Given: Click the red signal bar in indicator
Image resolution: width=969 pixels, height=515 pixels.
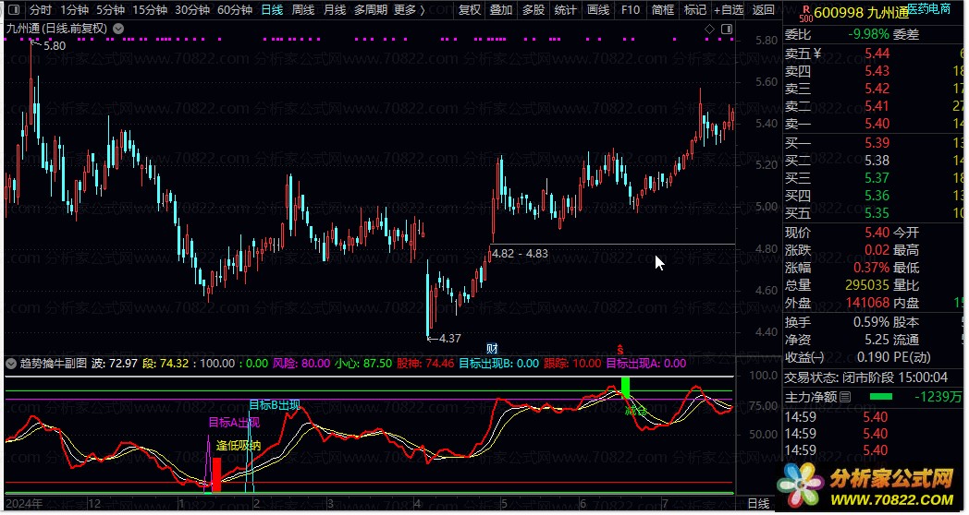Looking at the screenshot, I should [216, 474].
